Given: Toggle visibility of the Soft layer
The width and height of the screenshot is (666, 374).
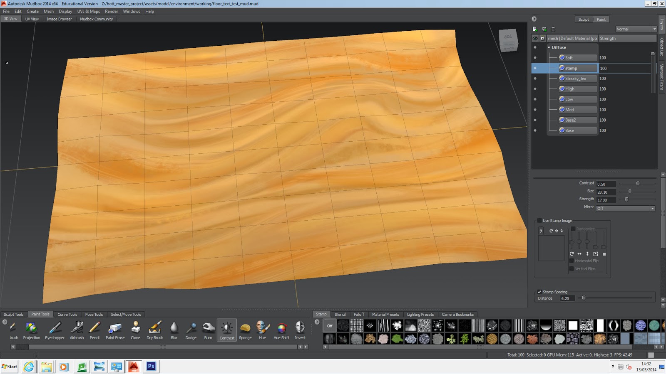Looking at the screenshot, I should (x=535, y=58).
